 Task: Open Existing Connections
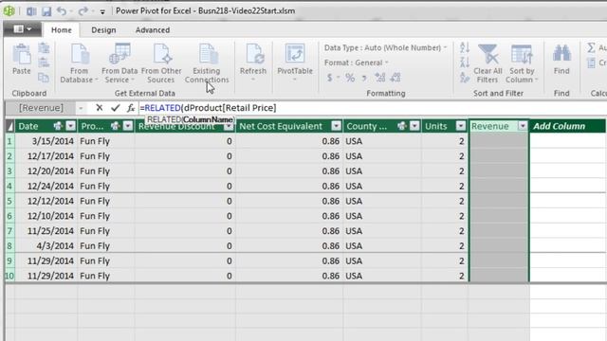click(207, 63)
